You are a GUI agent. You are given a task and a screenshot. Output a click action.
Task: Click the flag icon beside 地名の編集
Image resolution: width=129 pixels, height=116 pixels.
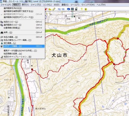tap(2, 37)
